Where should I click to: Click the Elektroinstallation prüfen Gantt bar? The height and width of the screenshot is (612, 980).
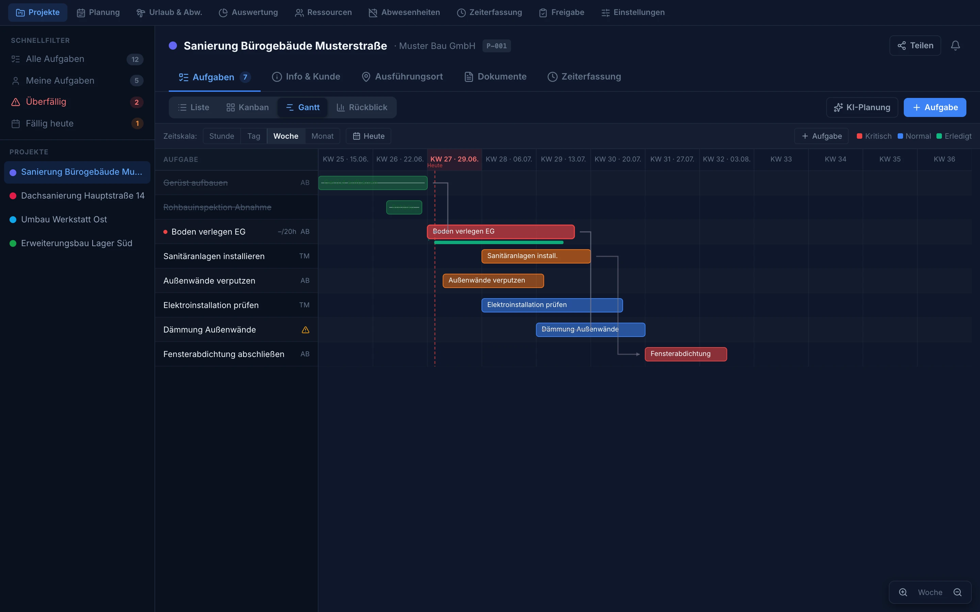[552, 305]
